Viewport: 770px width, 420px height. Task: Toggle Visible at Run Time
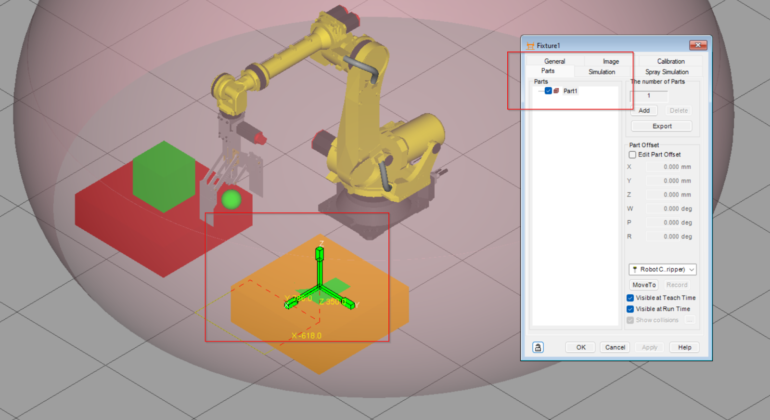[x=630, y=309]
